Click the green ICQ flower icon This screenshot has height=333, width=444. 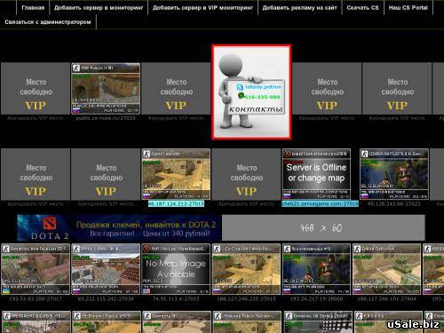(242, 96)
